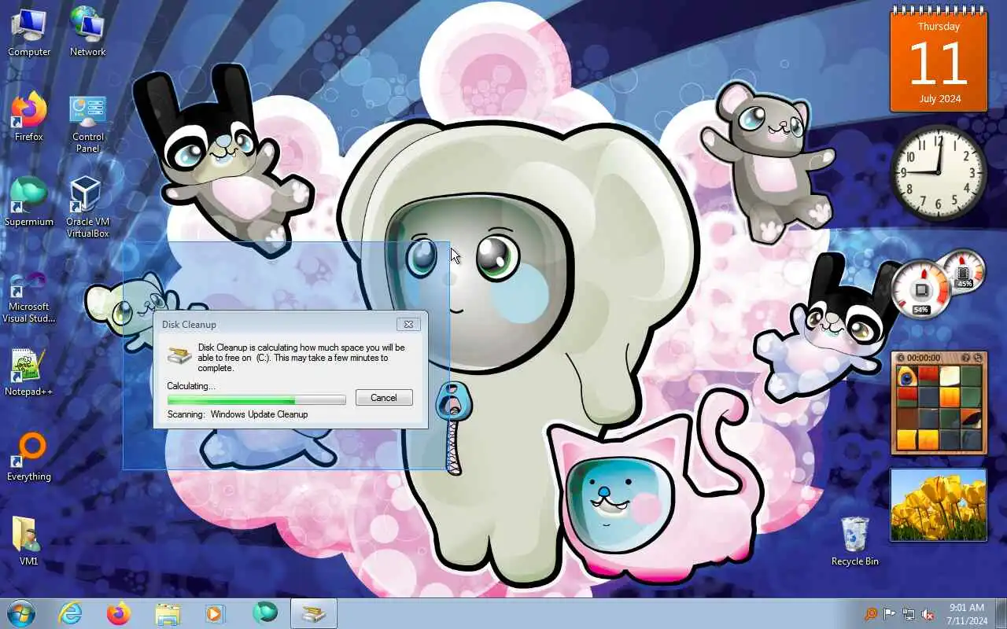Click the analog clock gadget
This screenshot has width=1007, height=629.
(x=939, y=172)
